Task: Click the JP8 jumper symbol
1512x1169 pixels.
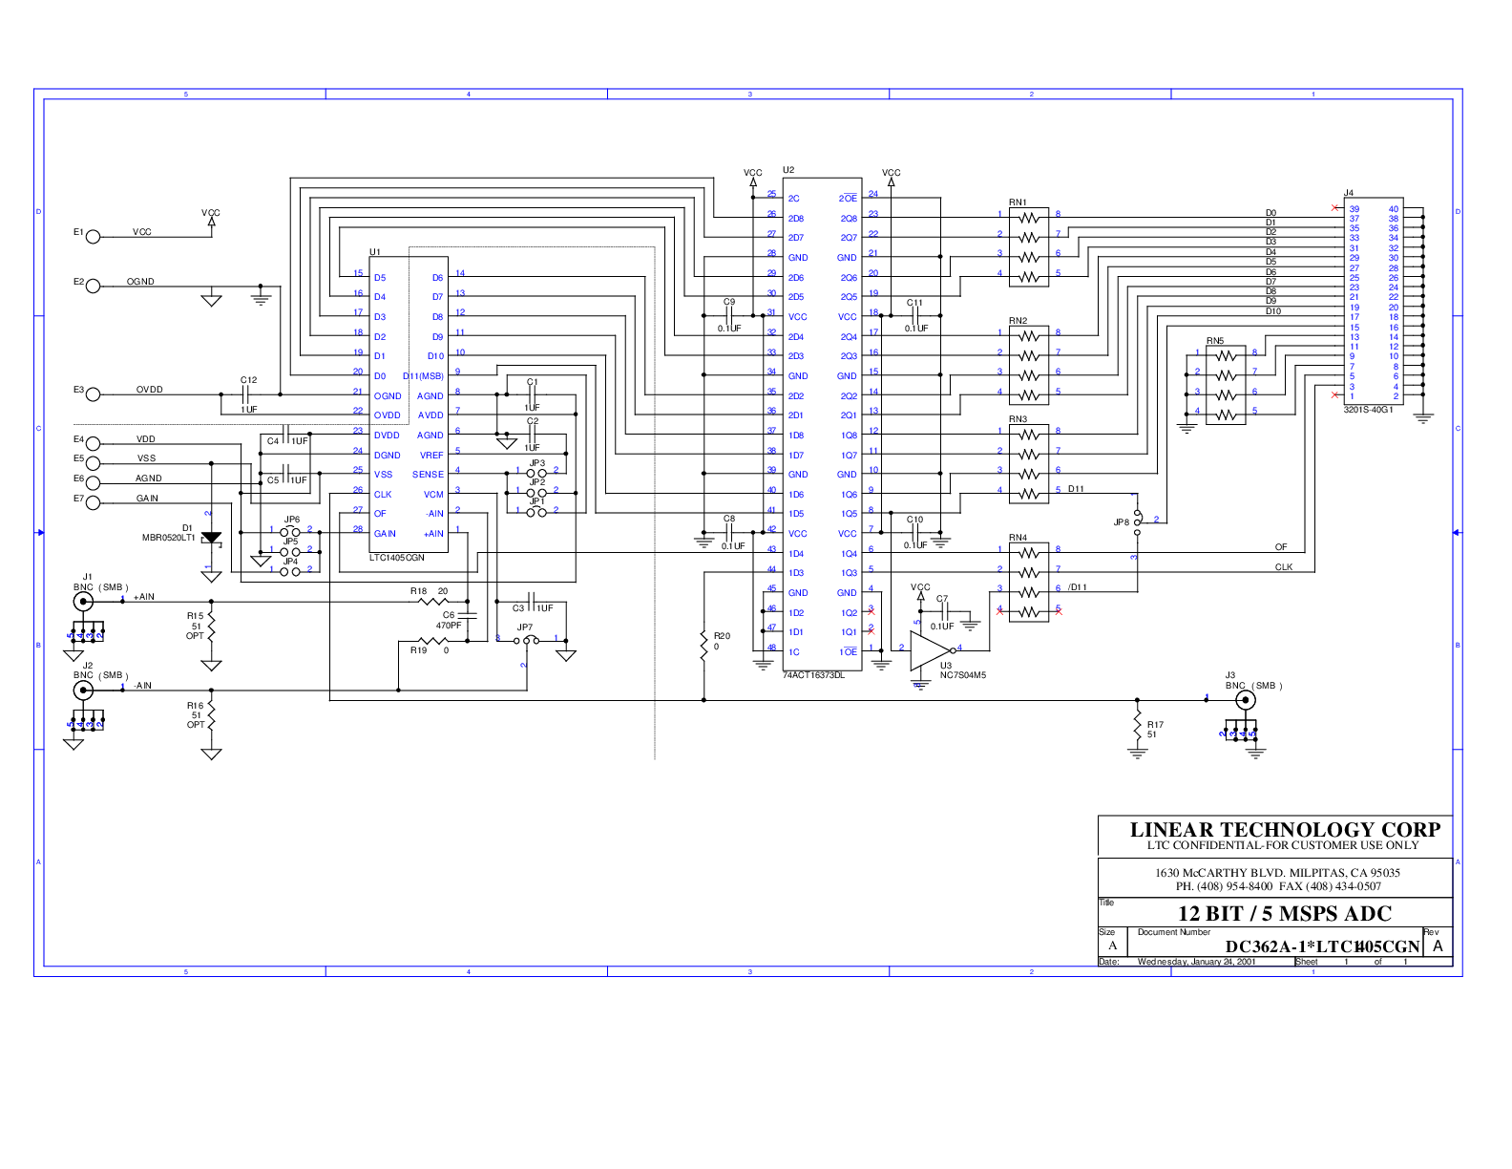Action: (x=1137, y=521)
